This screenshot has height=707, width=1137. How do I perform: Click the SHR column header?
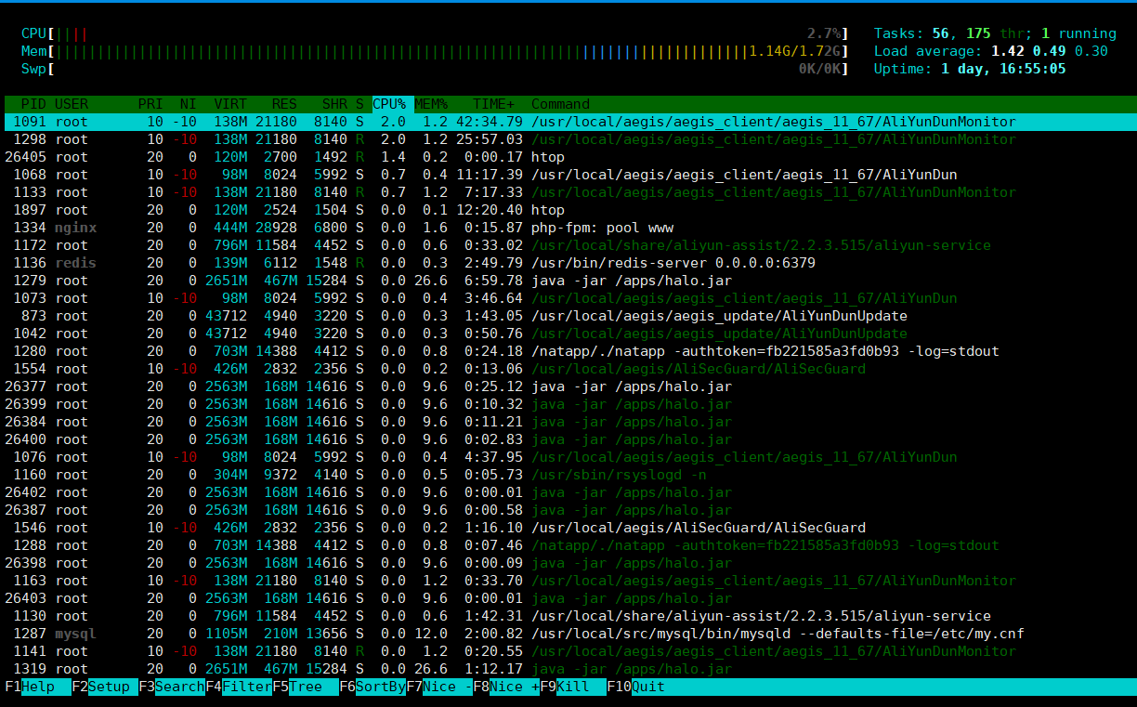[335, 104]
